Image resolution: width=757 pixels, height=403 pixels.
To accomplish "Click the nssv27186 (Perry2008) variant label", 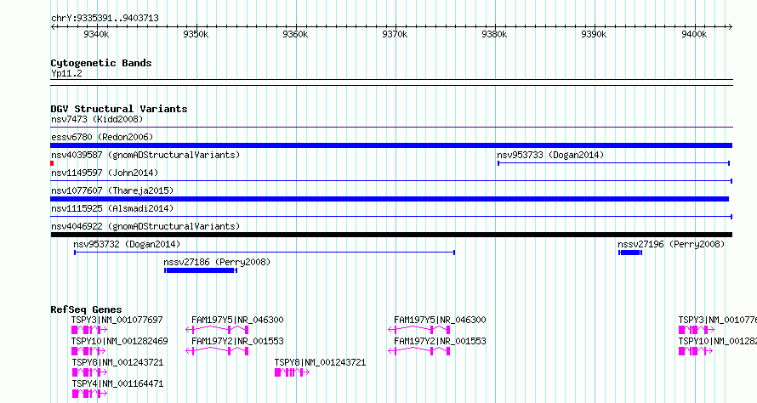I will pos(217,262).
